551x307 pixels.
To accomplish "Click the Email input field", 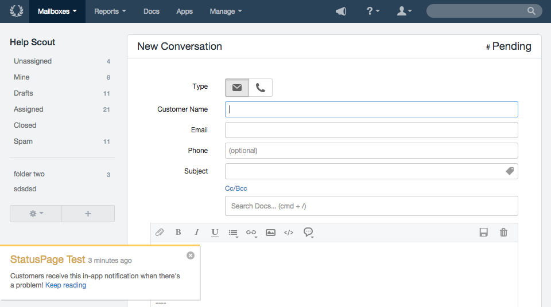I will pyautogui.click(x=371, y=130).
